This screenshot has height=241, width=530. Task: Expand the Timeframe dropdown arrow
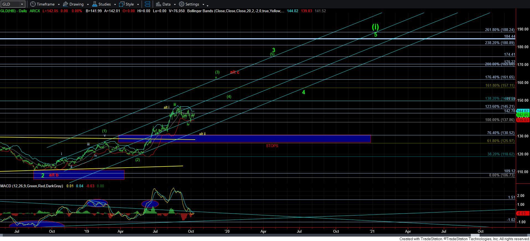point(59,4)
